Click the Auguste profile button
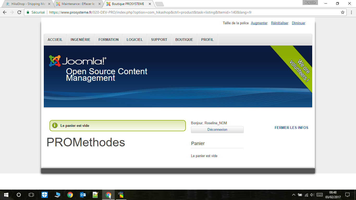Image resolution: width=356 pixels, height=200 pixels. click(x=310, y=2)
